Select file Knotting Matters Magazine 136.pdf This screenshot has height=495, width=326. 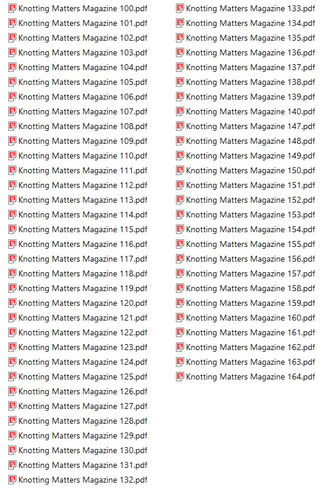click(245, 52)
